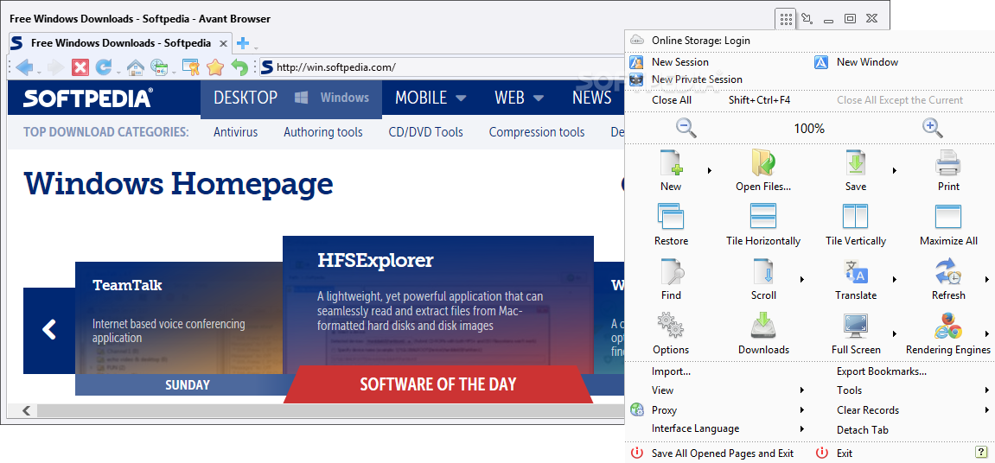
Task: Add a new tab with plus icon
Action: pos(242,44)
